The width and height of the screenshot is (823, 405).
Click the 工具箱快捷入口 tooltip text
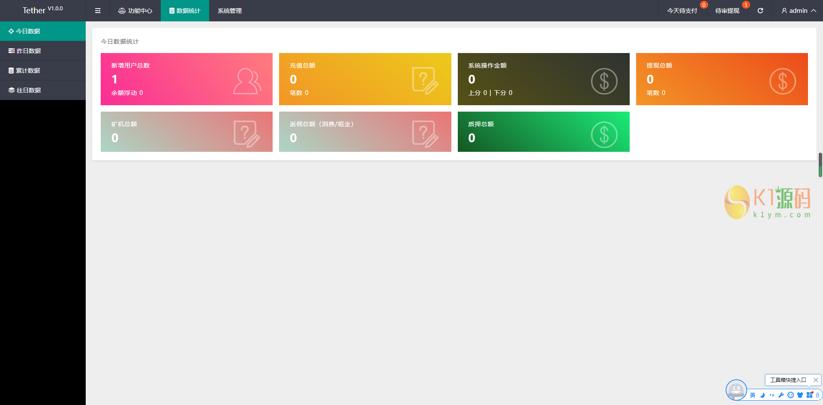coord(788,380)
